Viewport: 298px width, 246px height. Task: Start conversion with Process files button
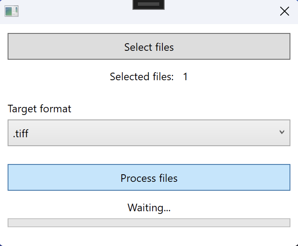coord(149,177)
